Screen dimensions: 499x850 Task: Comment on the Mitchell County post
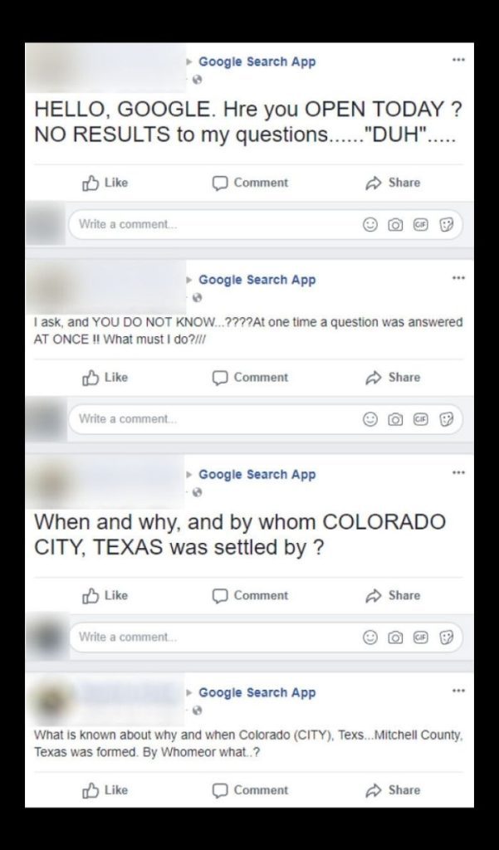250,790
